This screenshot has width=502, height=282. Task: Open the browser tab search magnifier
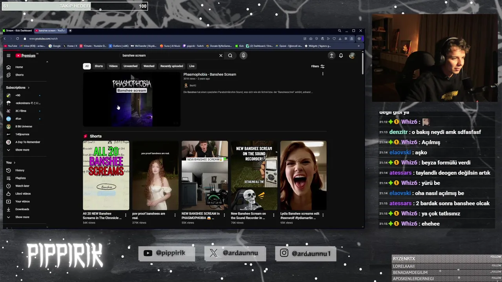340,31
